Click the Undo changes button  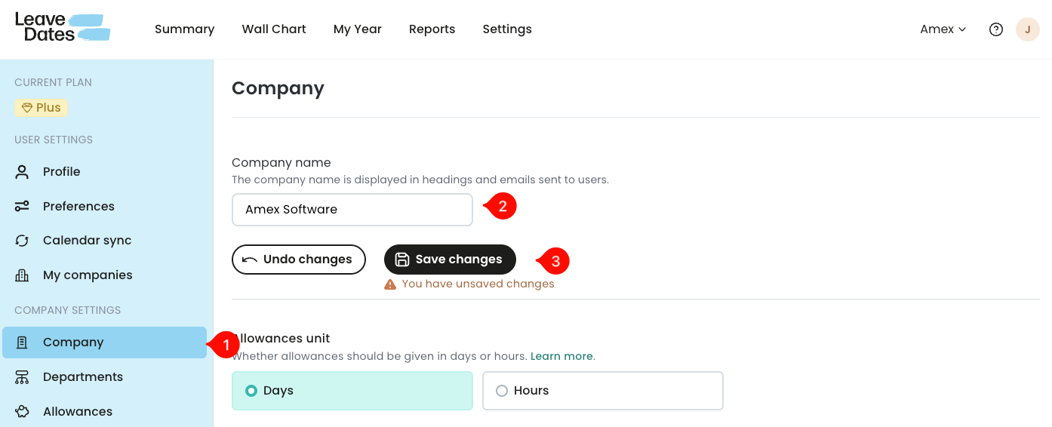pyautogui.click(x=299, y=260)
